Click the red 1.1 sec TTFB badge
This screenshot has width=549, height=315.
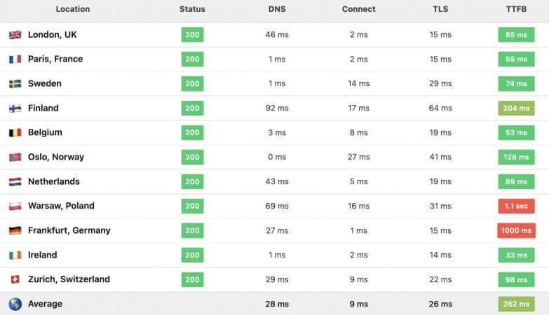coord(516,206)
